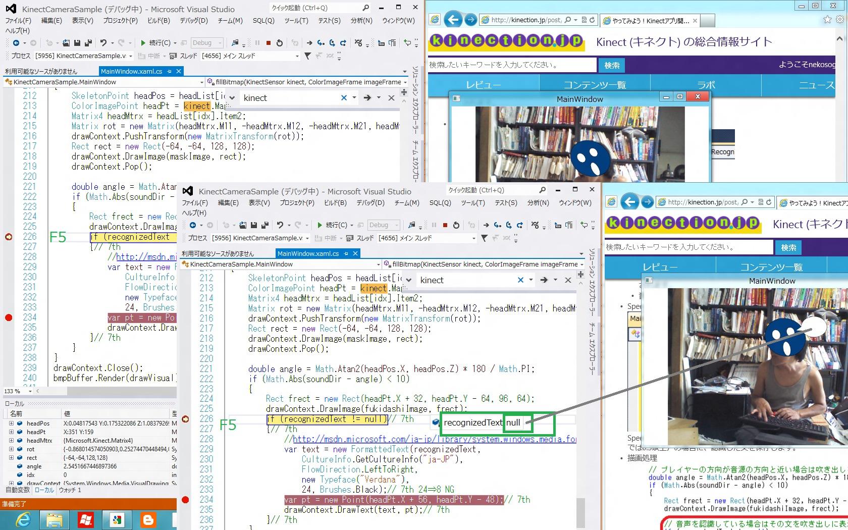
Task: Toggle the line 234 breakpoint in background Visual Studio
Action: pyautogui.click(x=9, y=317)
